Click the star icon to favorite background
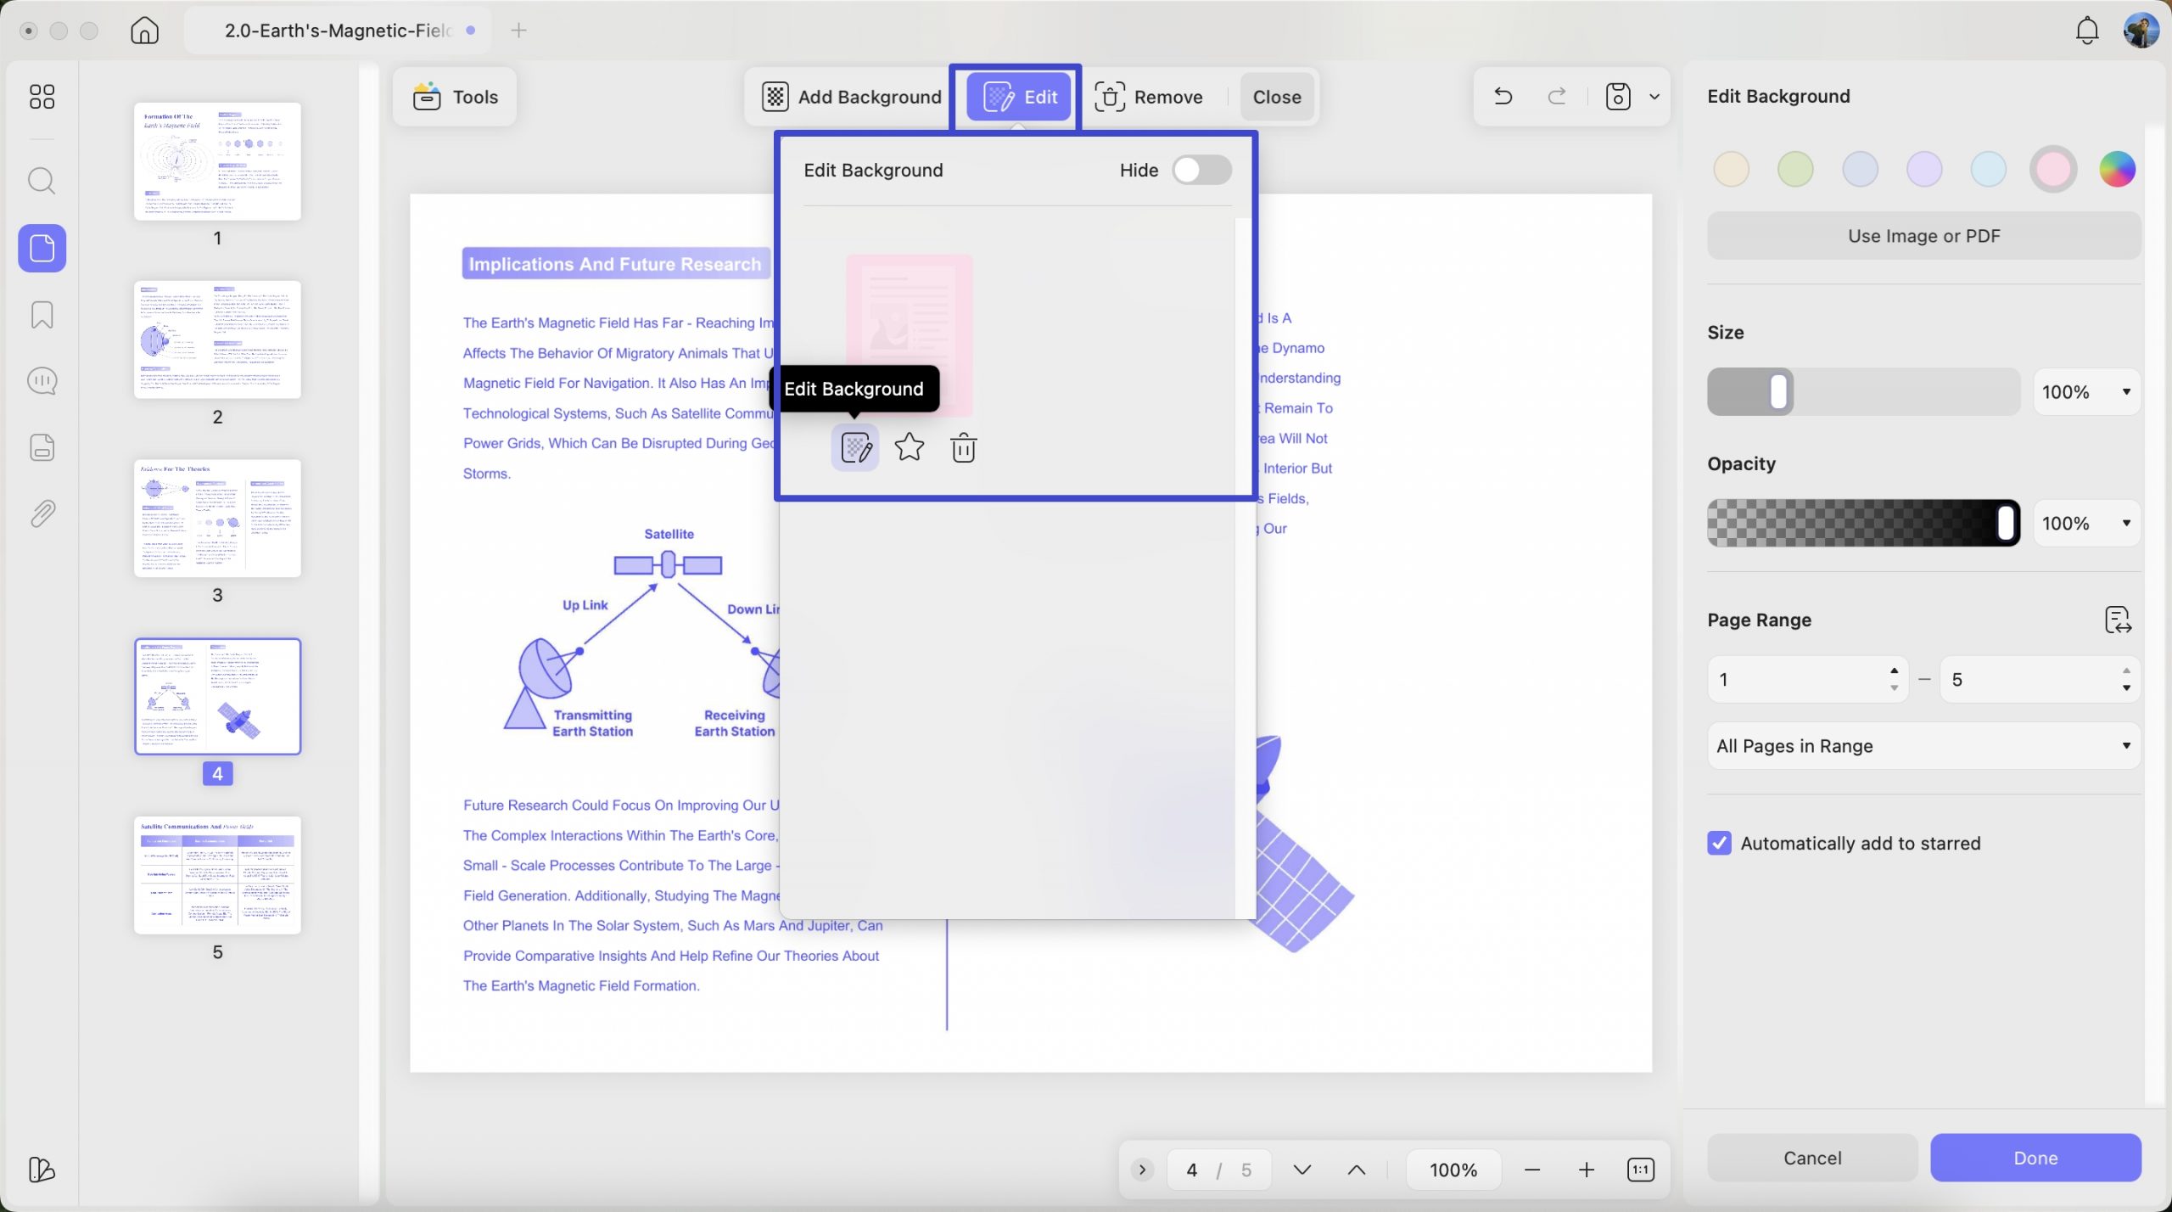 coord(909,446)
